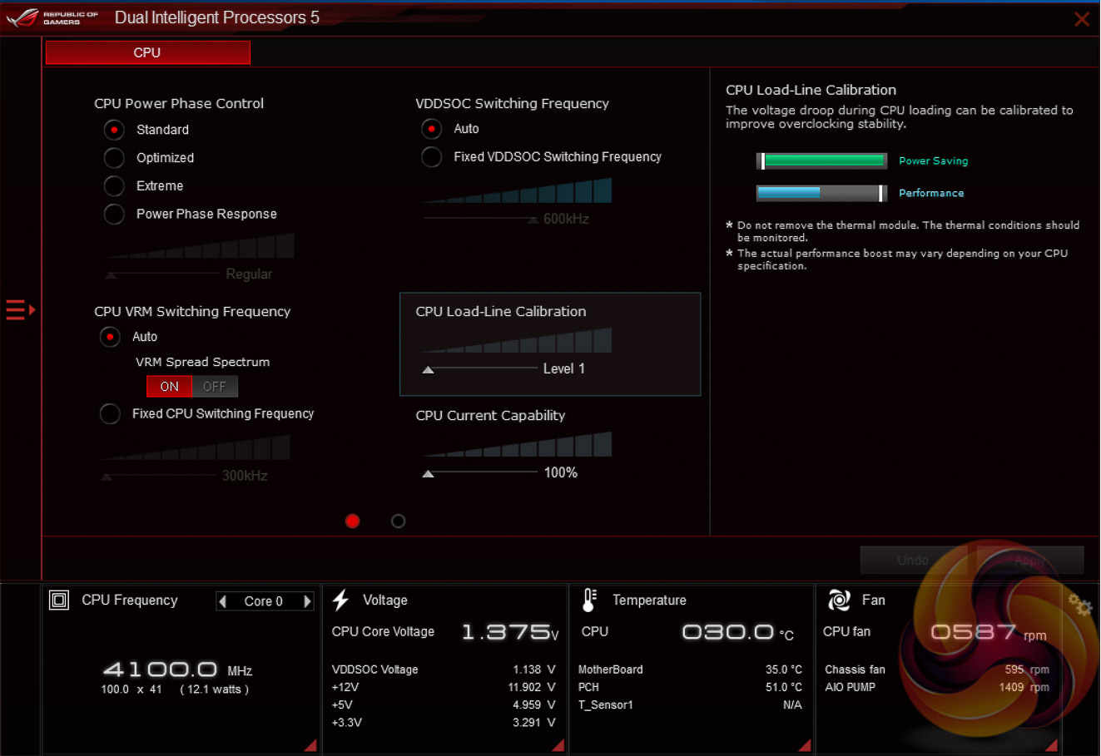This screenshot has width=1101, height=756.
Task: Adjust the VDDSOC 600kHz frequency slider
Action: coord(533,220)
